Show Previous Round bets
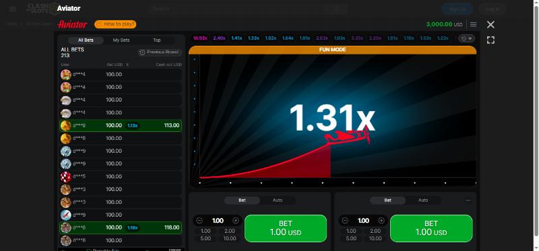This screenshot has width=539, height=251. (x=160, y=52)
